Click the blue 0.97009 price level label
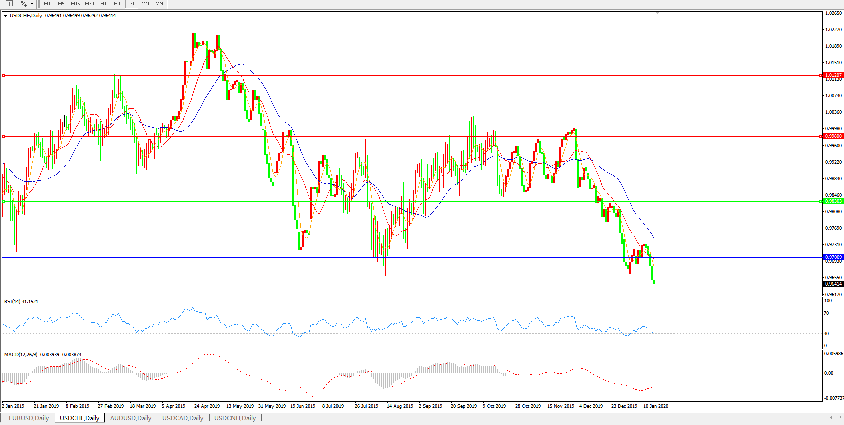The width and height of the screenshot is (844, 425). pos(833,257)
